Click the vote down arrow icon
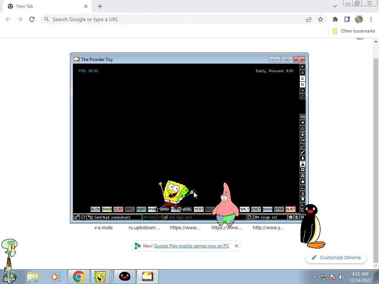 click(160, 217)
